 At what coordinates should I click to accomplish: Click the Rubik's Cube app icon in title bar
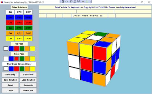pos(2,2)
